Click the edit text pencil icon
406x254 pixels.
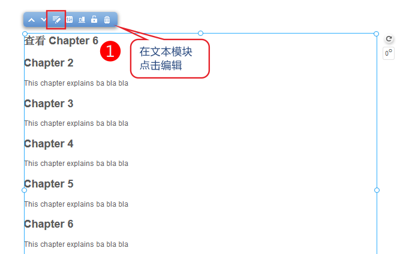pyautogui.click(x=56, y=20)
